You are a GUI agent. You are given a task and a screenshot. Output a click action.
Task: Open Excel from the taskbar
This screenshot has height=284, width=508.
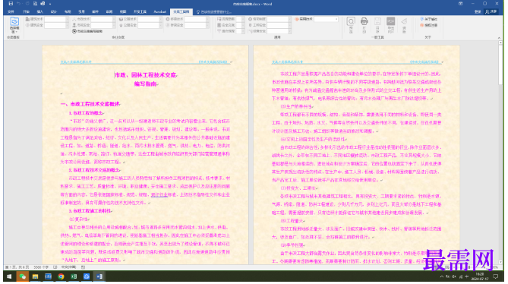click(x=74, y=276)
